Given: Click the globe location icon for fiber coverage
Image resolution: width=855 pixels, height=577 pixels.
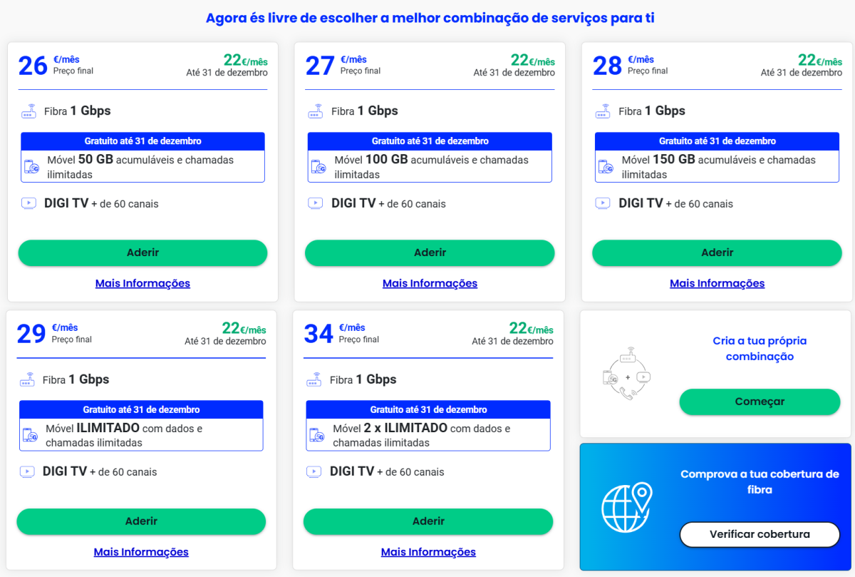Looking at the screenshot, I should pos(628,509).
